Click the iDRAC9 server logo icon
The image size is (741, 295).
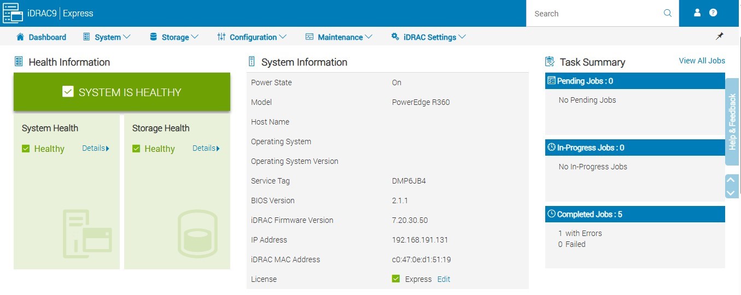click(x=13, y=13)
